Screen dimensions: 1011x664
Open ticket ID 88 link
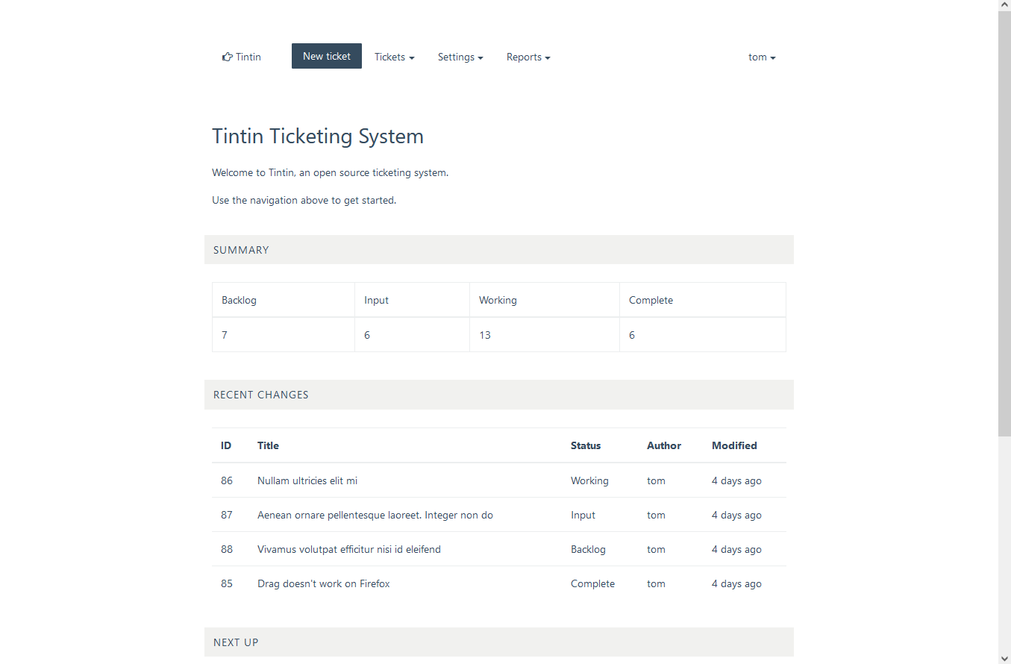pos(227,550)
